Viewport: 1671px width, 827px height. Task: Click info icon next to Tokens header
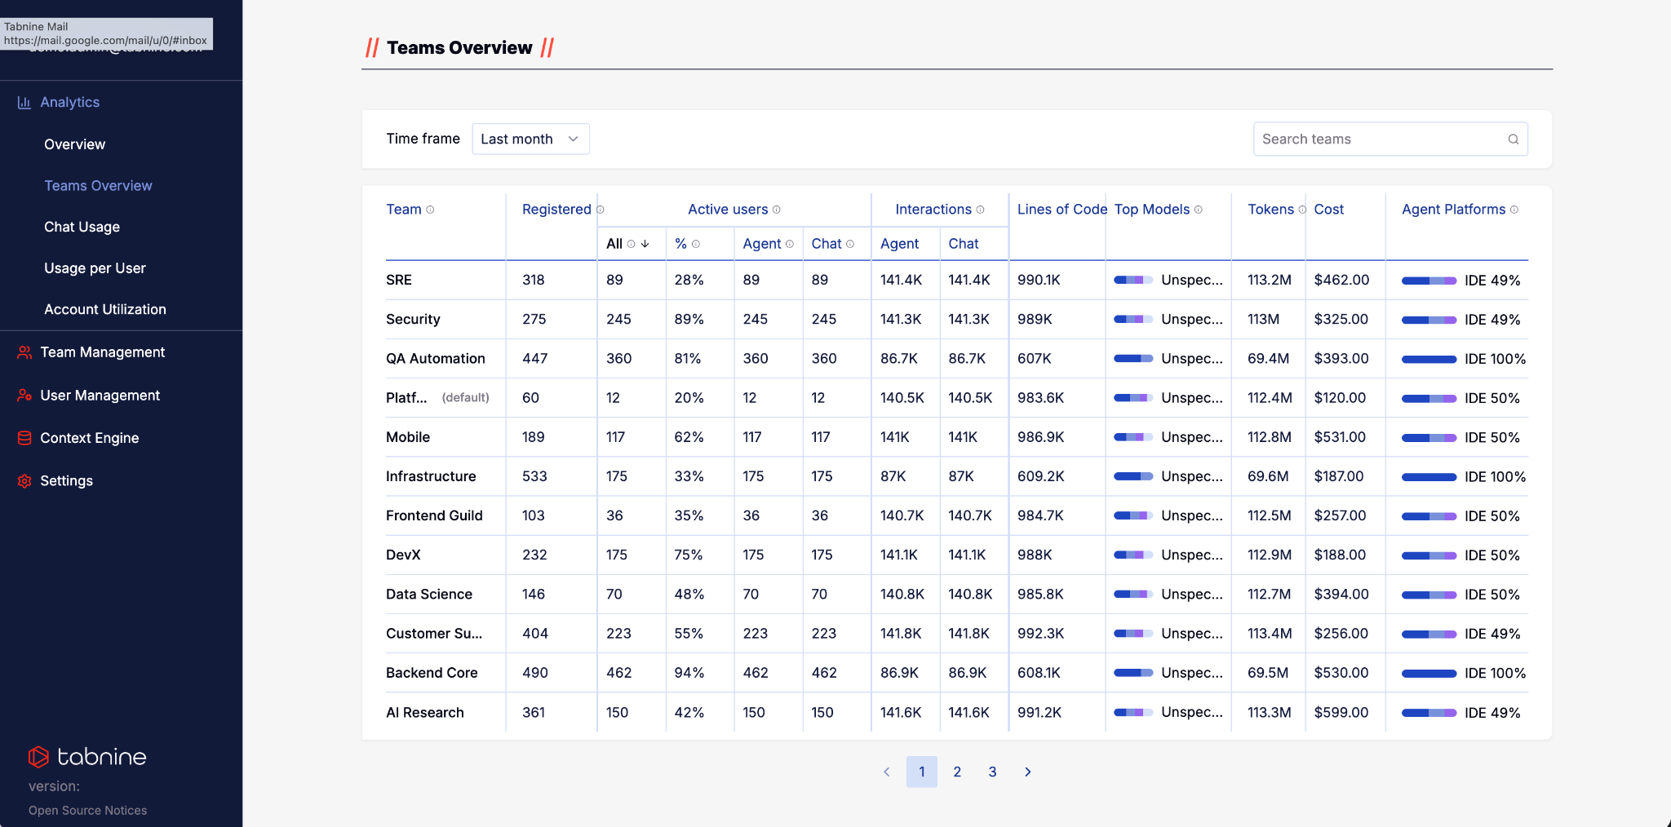pos(1302,210)
